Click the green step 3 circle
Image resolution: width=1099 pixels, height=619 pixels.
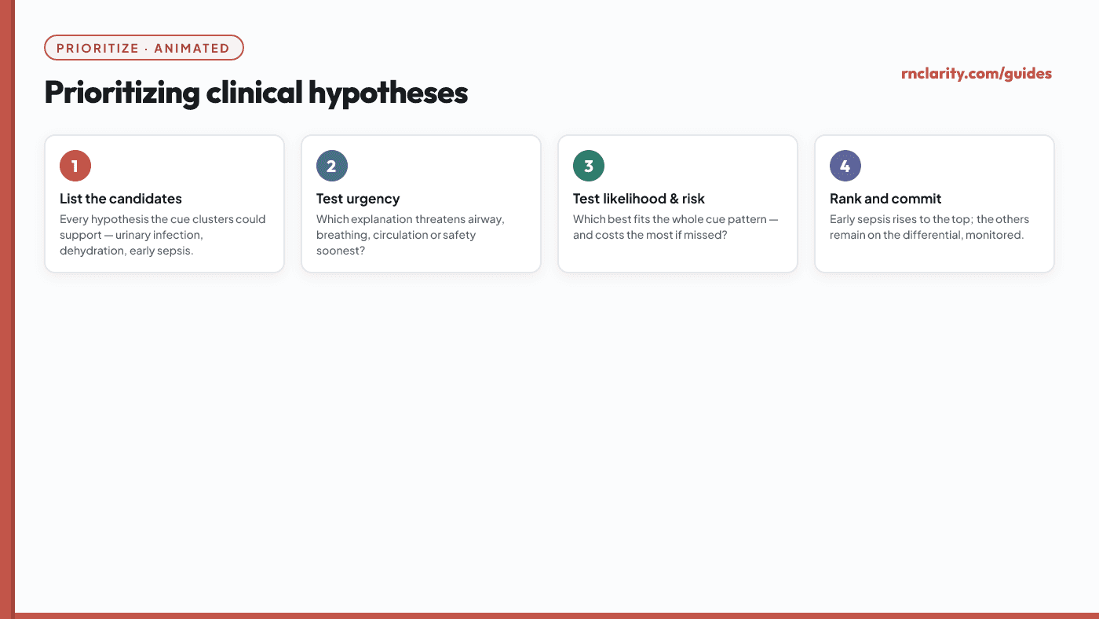(x=589, y=166)
